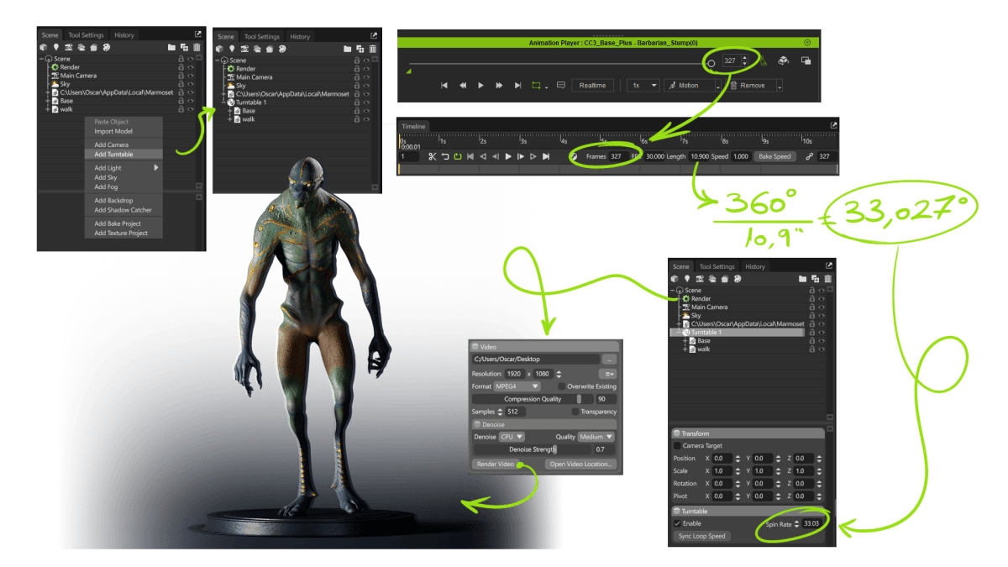Image resolution: width=1008 pixels, height=567 pixels.
Task: Click trash icon in Scene panel above Transform
Action: (827, 278)
